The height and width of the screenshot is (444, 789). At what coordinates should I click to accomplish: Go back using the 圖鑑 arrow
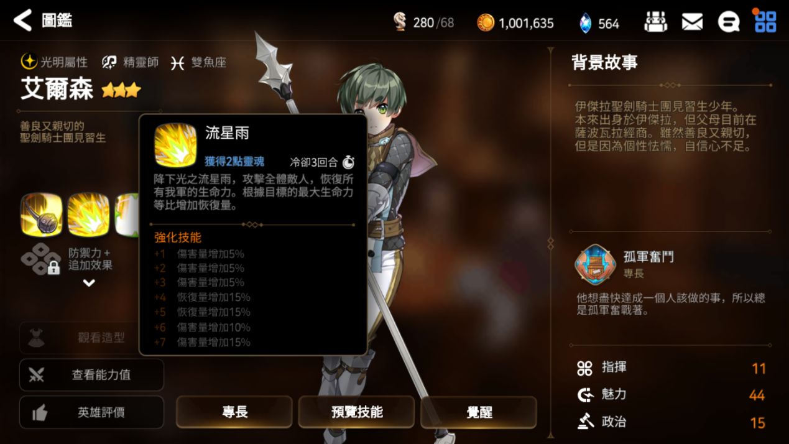(x=23, y=21)
